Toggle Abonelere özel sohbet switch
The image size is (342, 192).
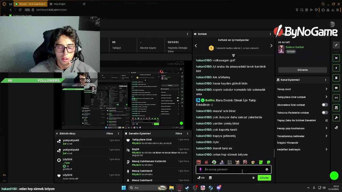pyautogui.click(x=325, y=105)
